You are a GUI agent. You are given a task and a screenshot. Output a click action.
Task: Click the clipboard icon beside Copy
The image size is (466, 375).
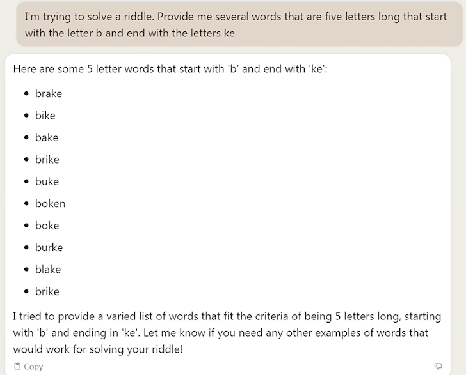[18, 367]
